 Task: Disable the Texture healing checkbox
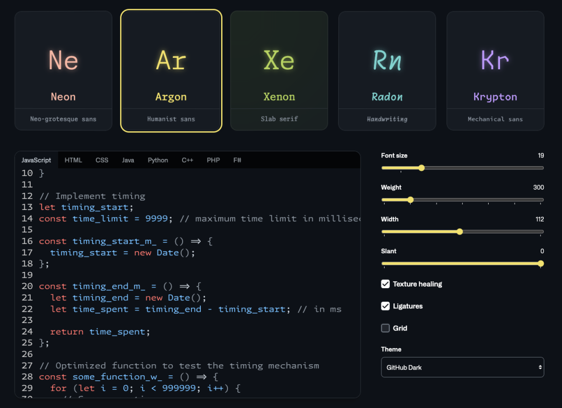tap(386, 284)
